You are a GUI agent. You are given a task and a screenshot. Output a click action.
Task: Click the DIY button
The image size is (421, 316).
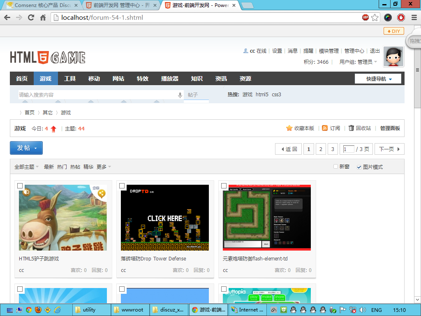pos(393,31)
